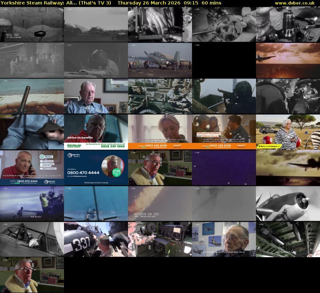Click the 0808 239 1000 helpline number
The image size is (320, 293).
(112, 146)
